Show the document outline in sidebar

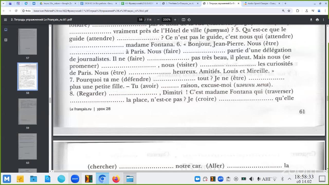[6, 40]
